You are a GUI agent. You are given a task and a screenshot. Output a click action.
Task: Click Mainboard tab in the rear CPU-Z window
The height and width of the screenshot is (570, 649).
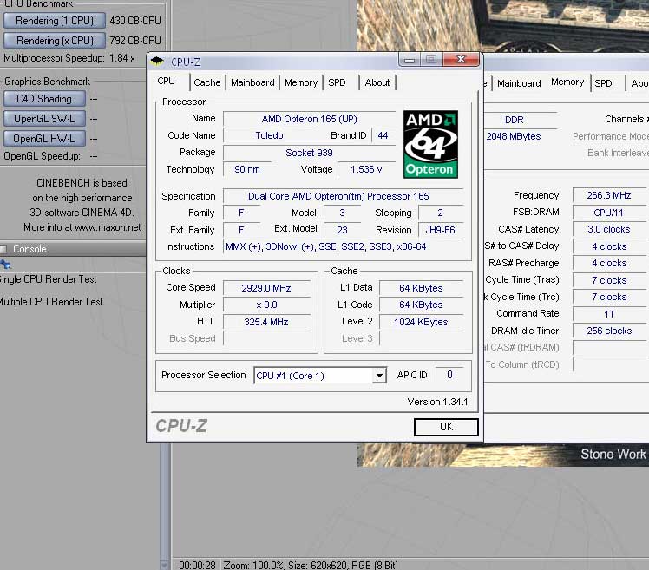[519, 83]
